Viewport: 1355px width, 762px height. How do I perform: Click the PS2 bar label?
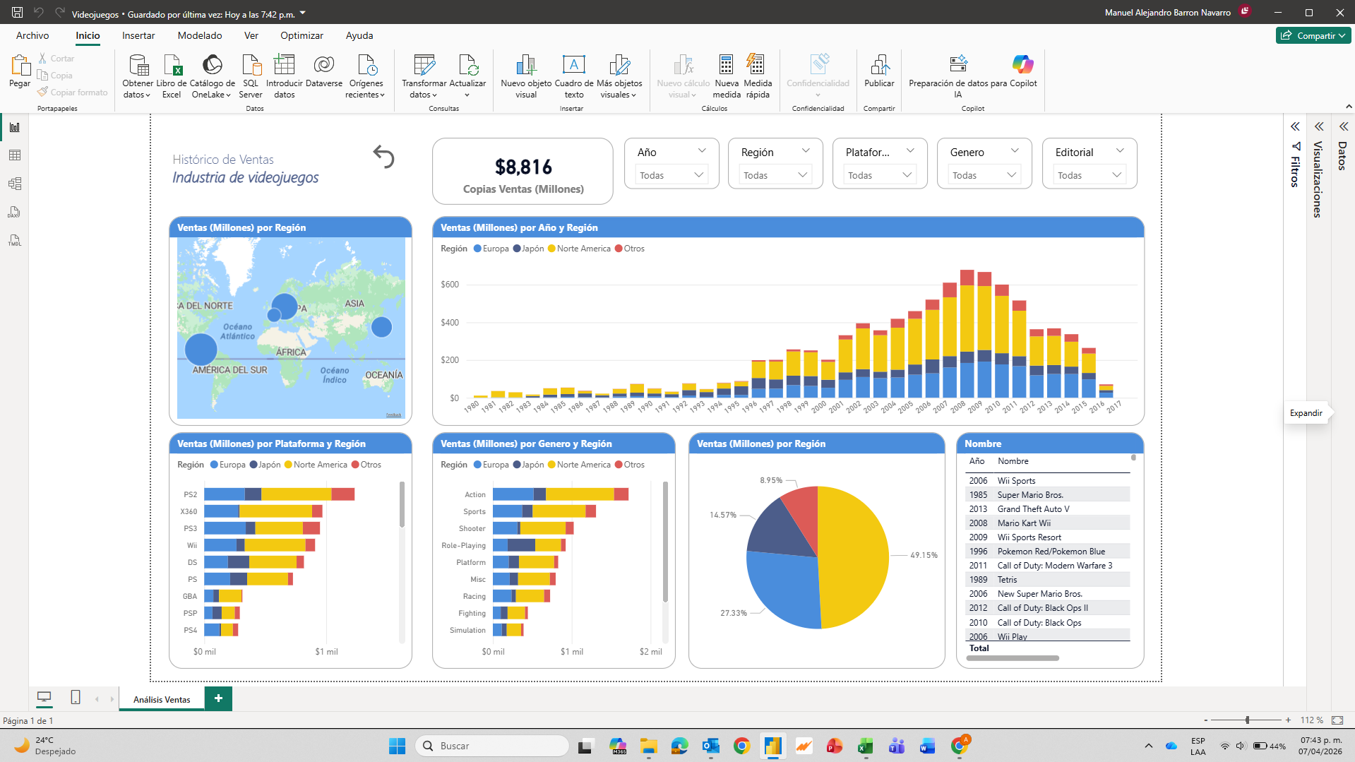point(190,494)
